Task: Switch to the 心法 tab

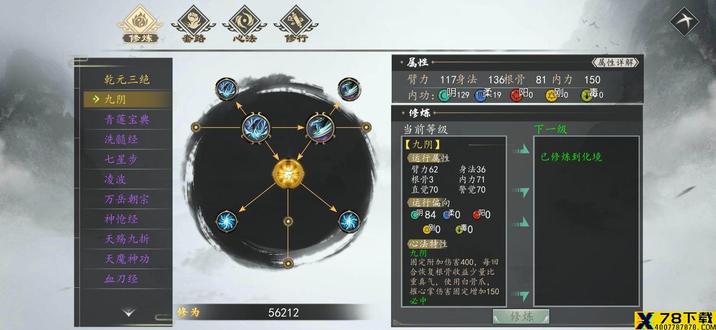Action: (245, 25)
